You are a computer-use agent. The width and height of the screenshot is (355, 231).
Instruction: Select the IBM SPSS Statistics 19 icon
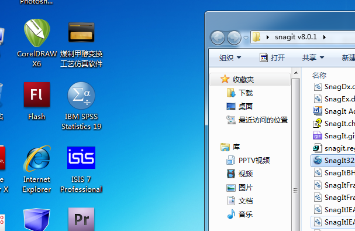coord(81,106)
